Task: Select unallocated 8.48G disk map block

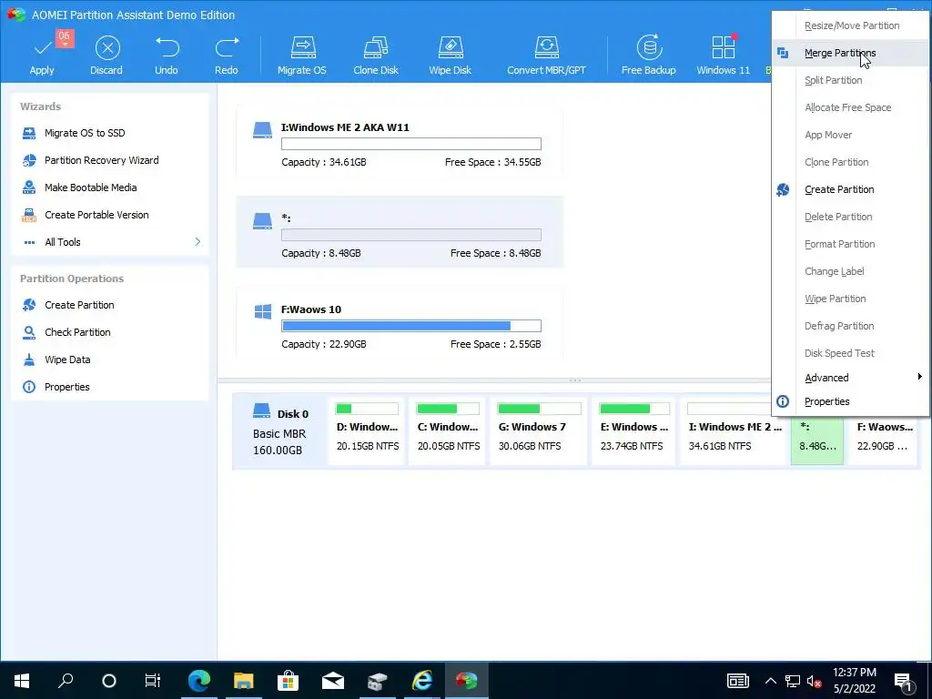Action: click(817, 440)
